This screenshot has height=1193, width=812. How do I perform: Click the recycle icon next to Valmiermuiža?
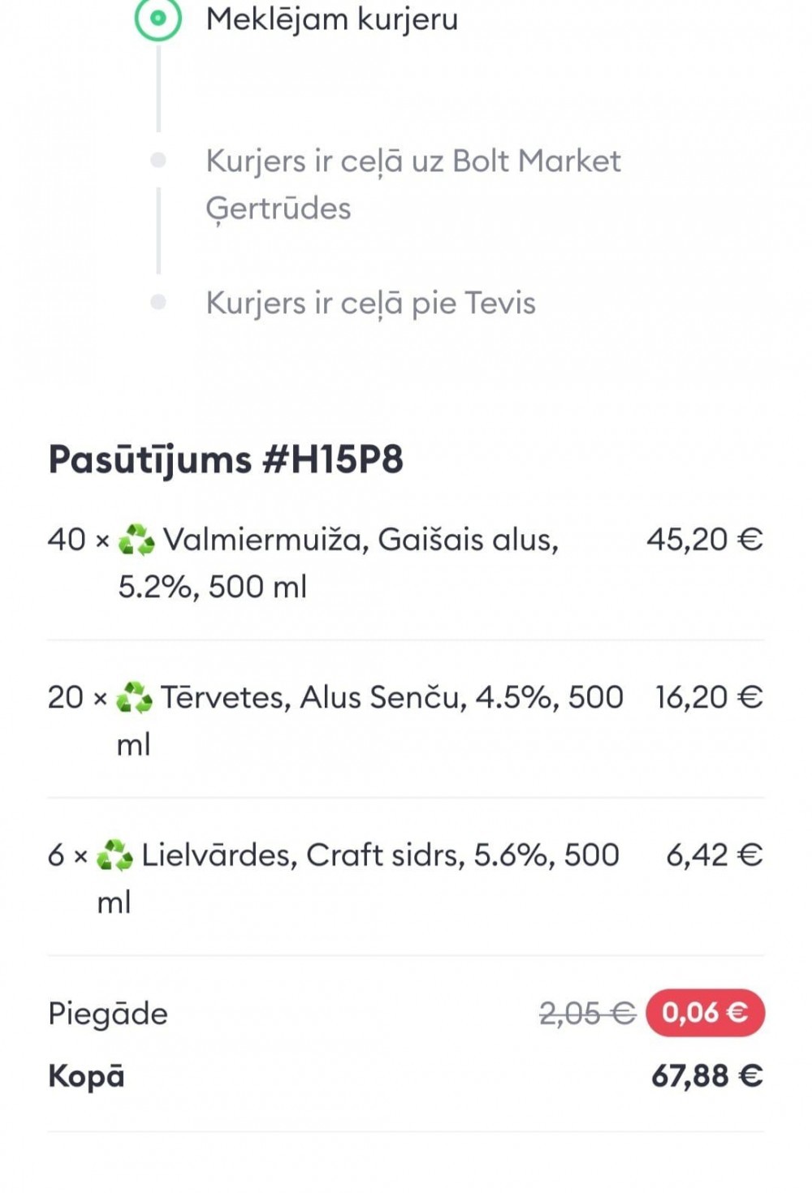[136, 541]
